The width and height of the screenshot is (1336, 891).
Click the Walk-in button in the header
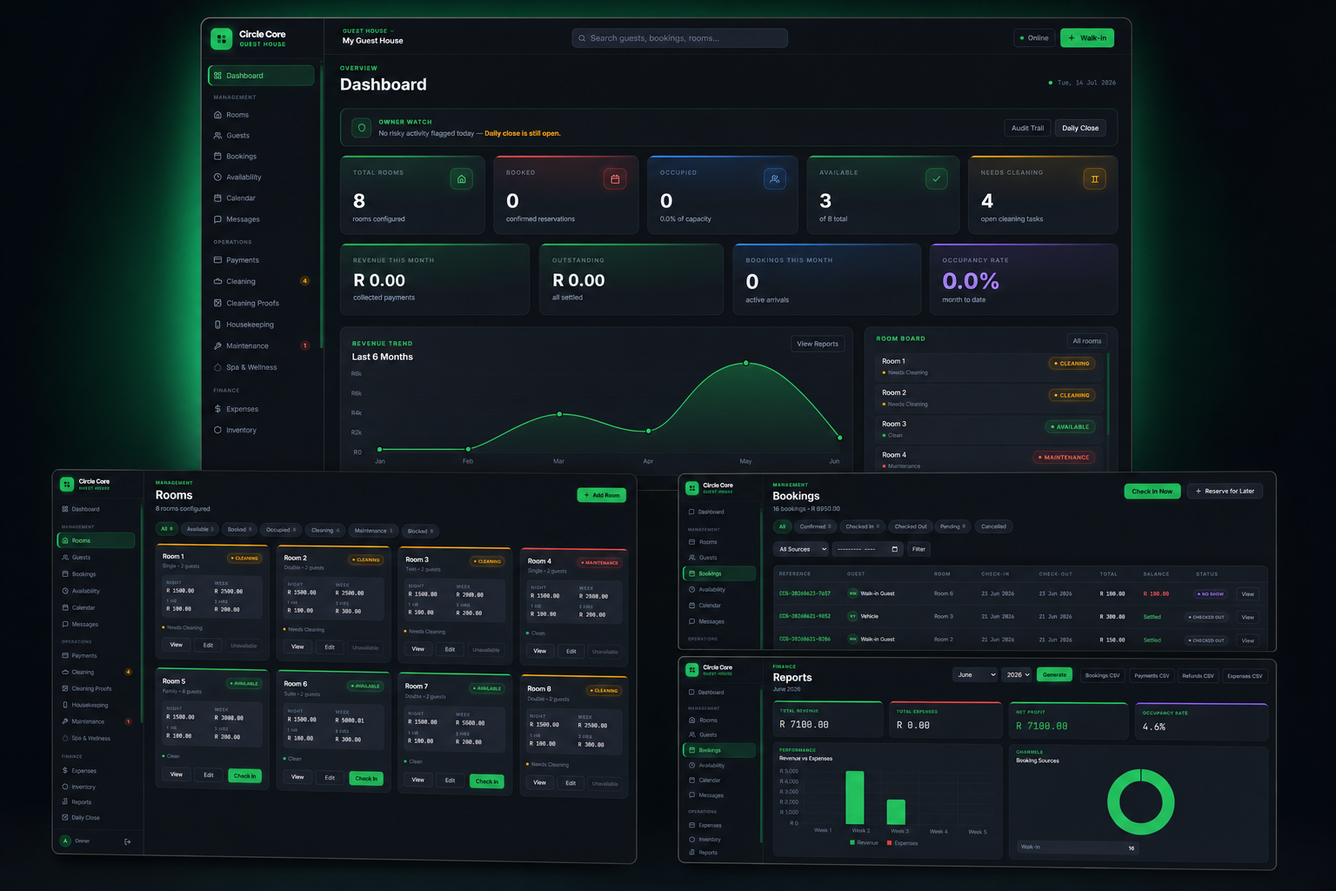tap(1087, 38)
